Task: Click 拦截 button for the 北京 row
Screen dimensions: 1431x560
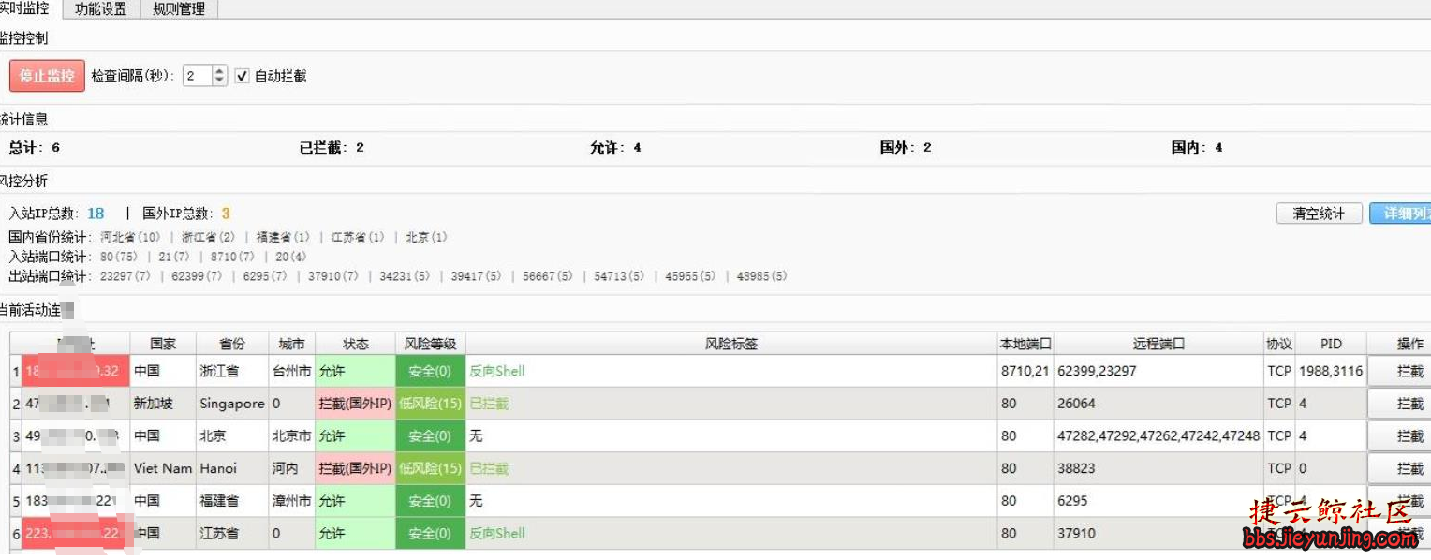Action: click(1399, 436)
